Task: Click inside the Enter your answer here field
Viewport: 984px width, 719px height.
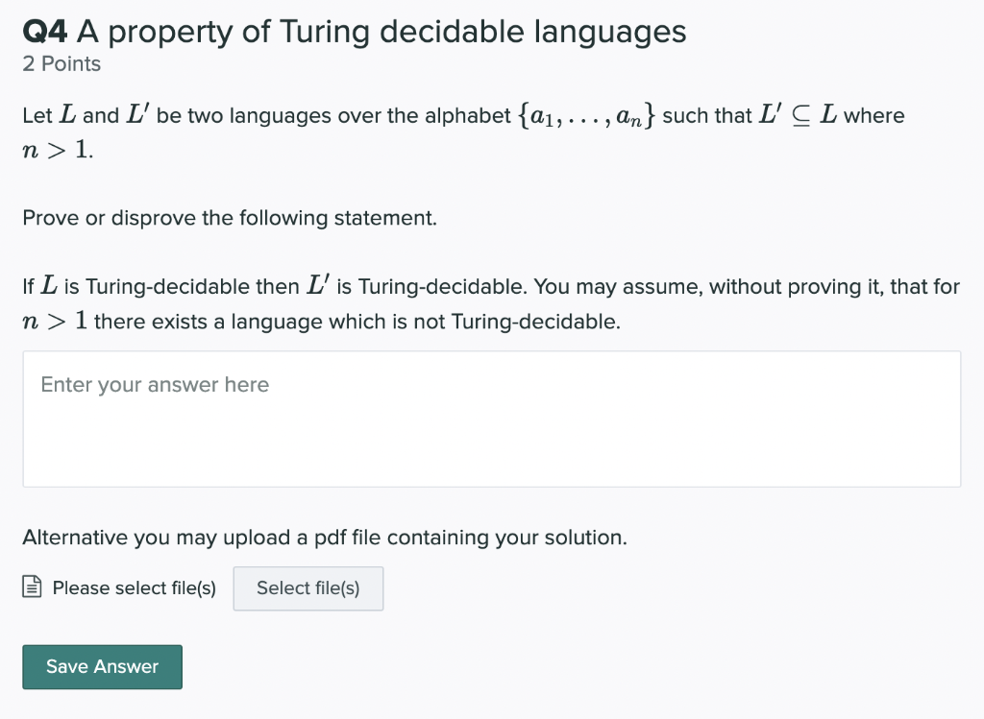Action: pyautogui.click(x=492, y=418)
